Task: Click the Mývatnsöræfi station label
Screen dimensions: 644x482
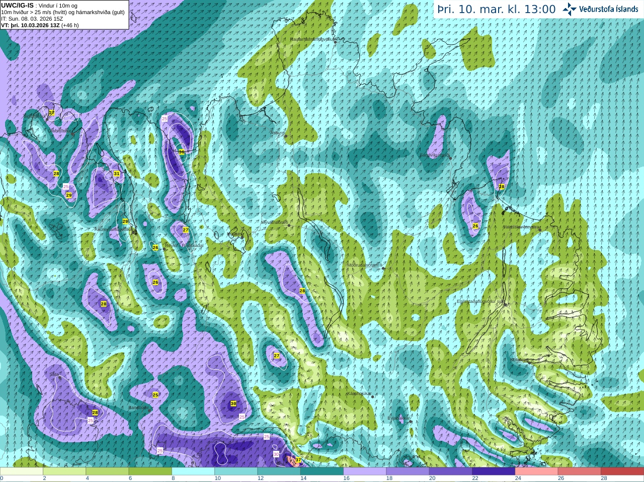Action: (x=274, y=222)
